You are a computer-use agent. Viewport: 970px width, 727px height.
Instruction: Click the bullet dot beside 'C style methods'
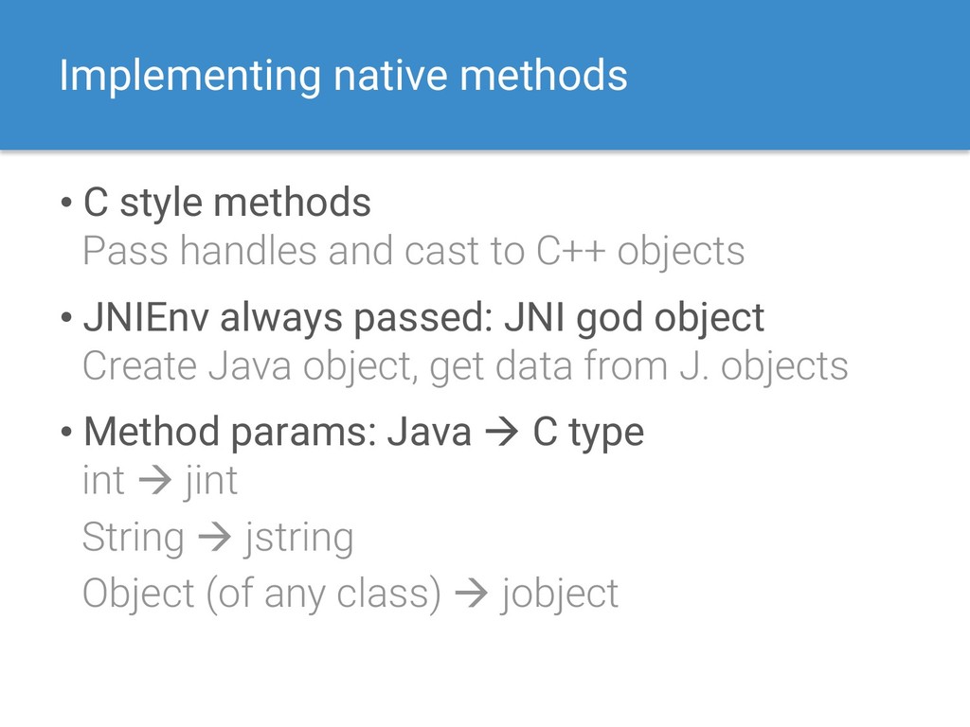(67, 203)
